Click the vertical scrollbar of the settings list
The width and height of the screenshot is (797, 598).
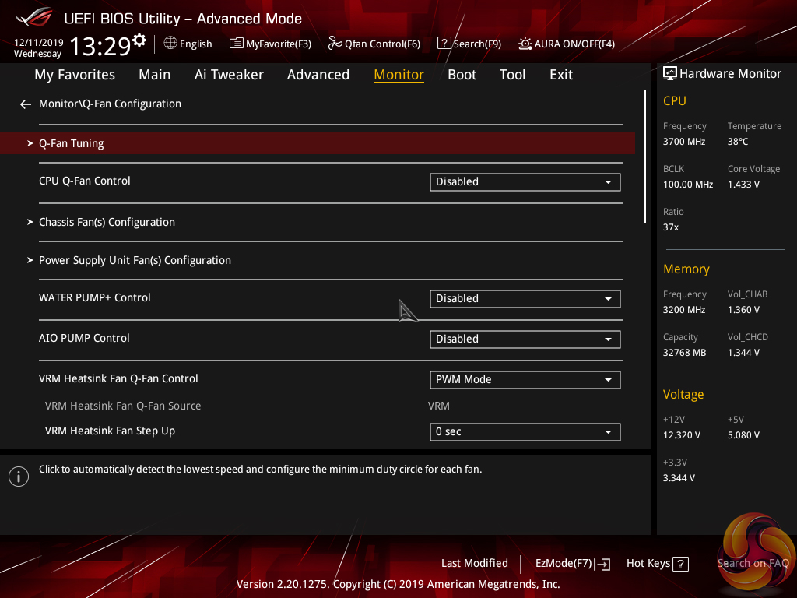(x=644, y=157)
